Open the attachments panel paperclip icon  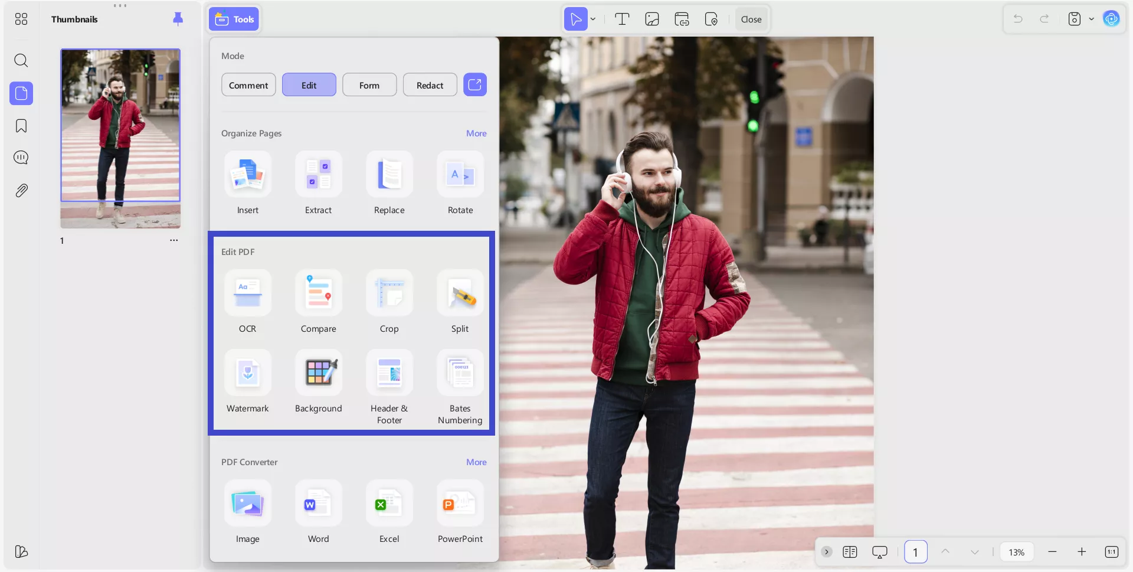click(x=21, y=191)
